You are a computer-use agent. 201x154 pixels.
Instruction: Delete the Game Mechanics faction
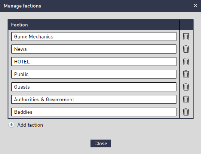[186, 36]
